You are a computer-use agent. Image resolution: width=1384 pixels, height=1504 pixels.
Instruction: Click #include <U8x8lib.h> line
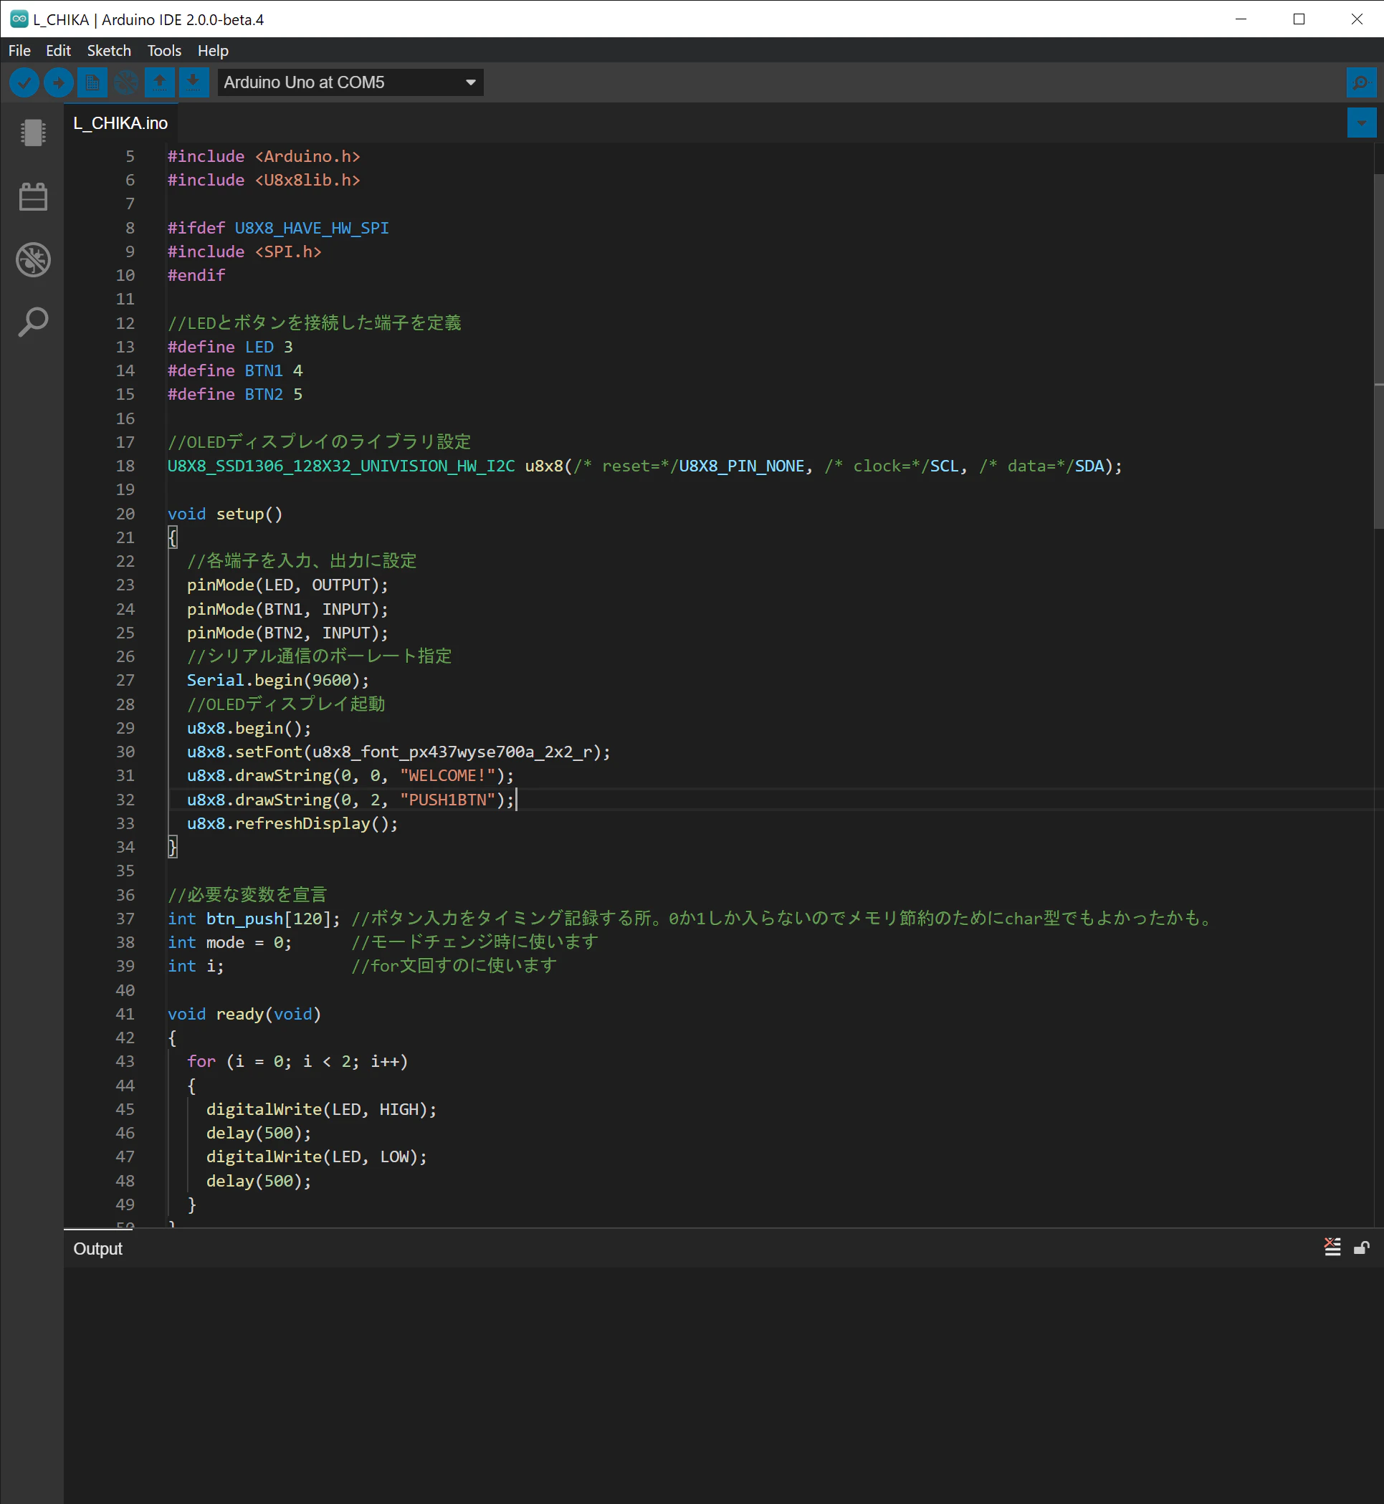point(264,180)
